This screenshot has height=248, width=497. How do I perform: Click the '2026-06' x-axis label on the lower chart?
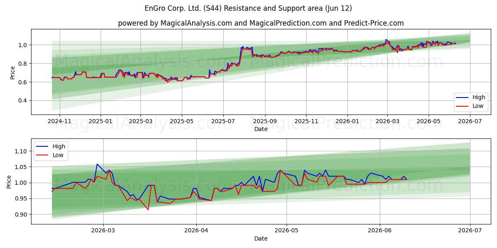tap(380, 231)
